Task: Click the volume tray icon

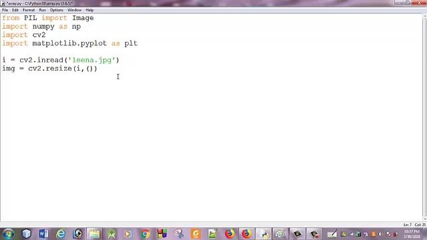Action: pos(381,234)
